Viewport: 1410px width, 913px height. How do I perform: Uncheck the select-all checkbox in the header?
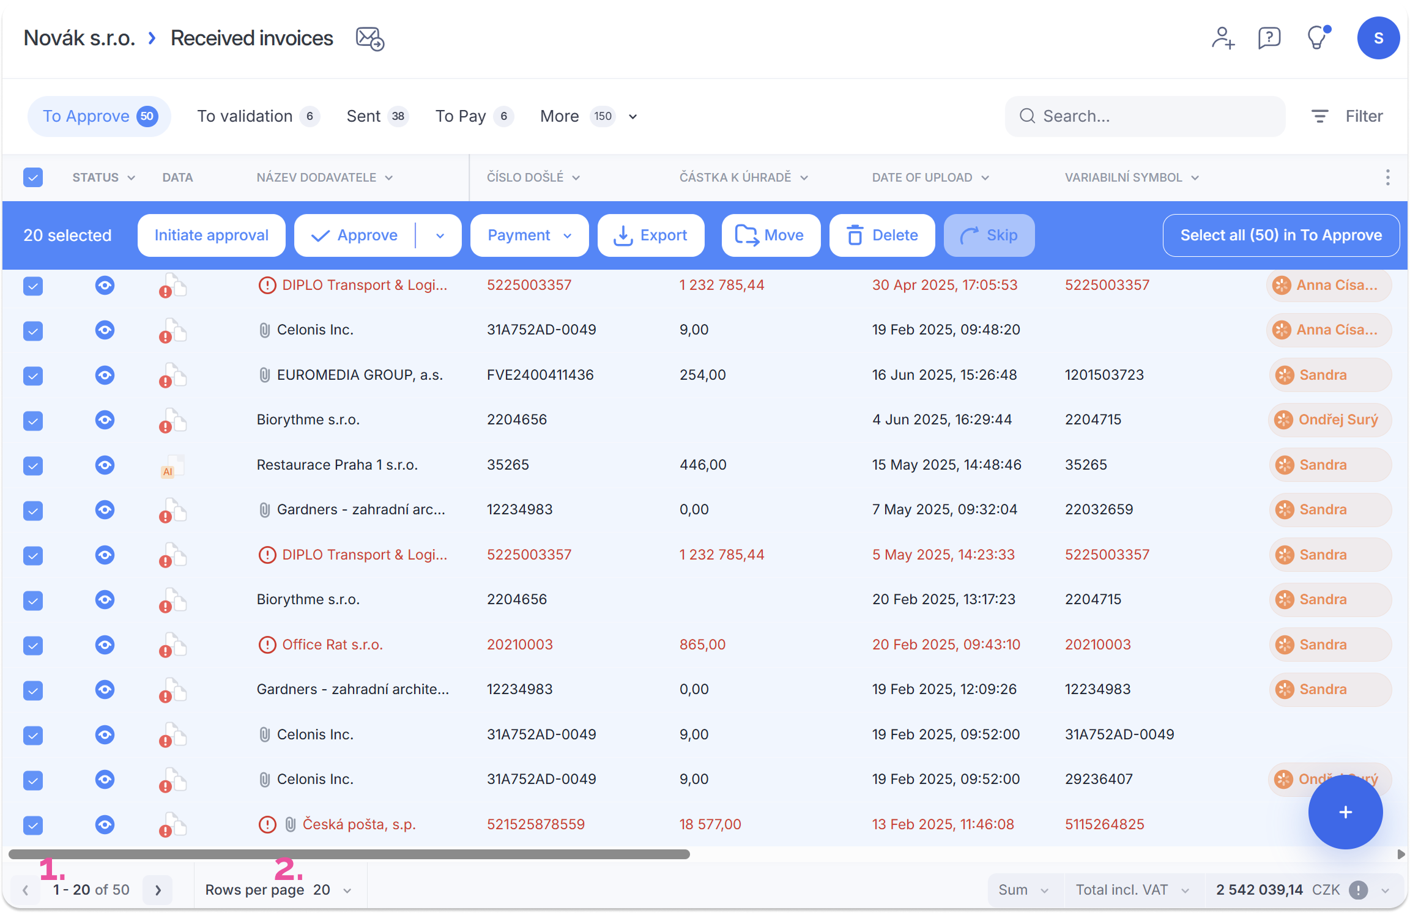click(x=33, y=177)
